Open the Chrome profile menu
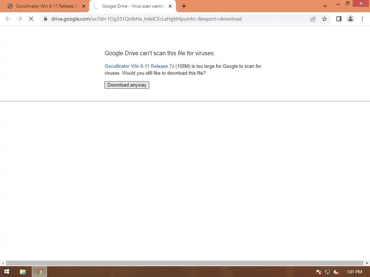This screenshot has width=370, height=277. tap(350, 19)
